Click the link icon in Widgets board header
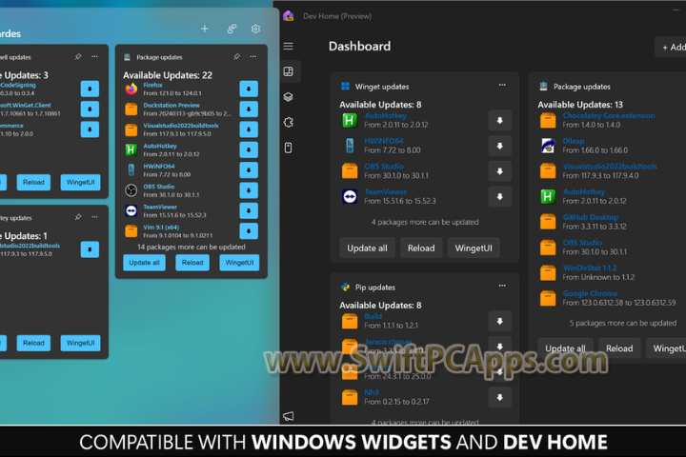Viewport: 686px width, 457px height. coord(232,29)
